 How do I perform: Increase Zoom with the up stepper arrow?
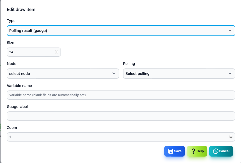tap(231, 136)
